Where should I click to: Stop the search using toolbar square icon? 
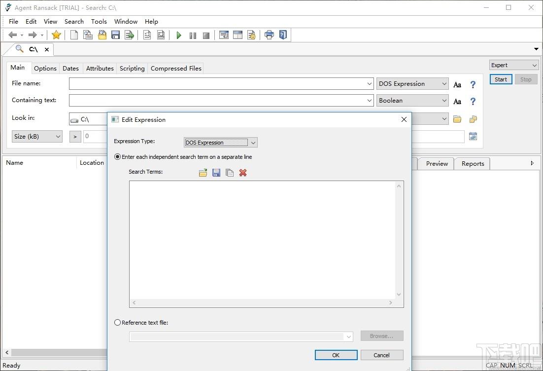click(206, 36)
